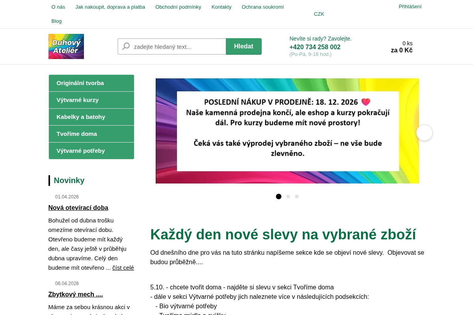Open the CZK currency selector
The width and height of the screenshot is (473, 315).
click(319, 14)
